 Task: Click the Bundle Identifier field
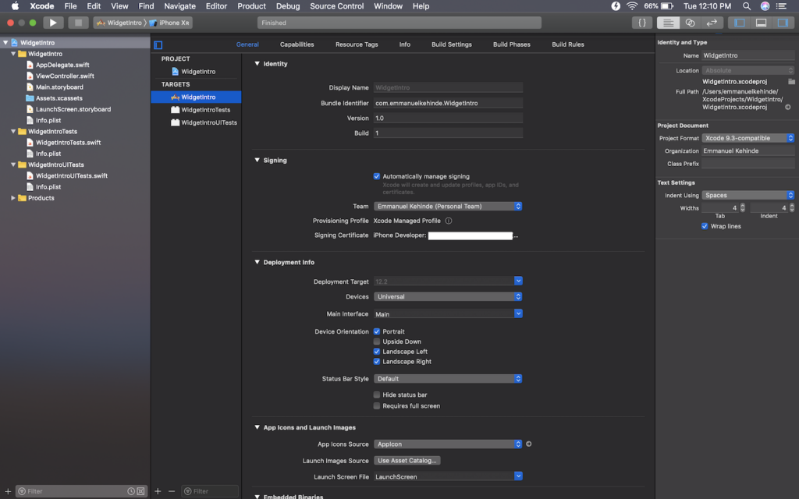pos(448,103)
